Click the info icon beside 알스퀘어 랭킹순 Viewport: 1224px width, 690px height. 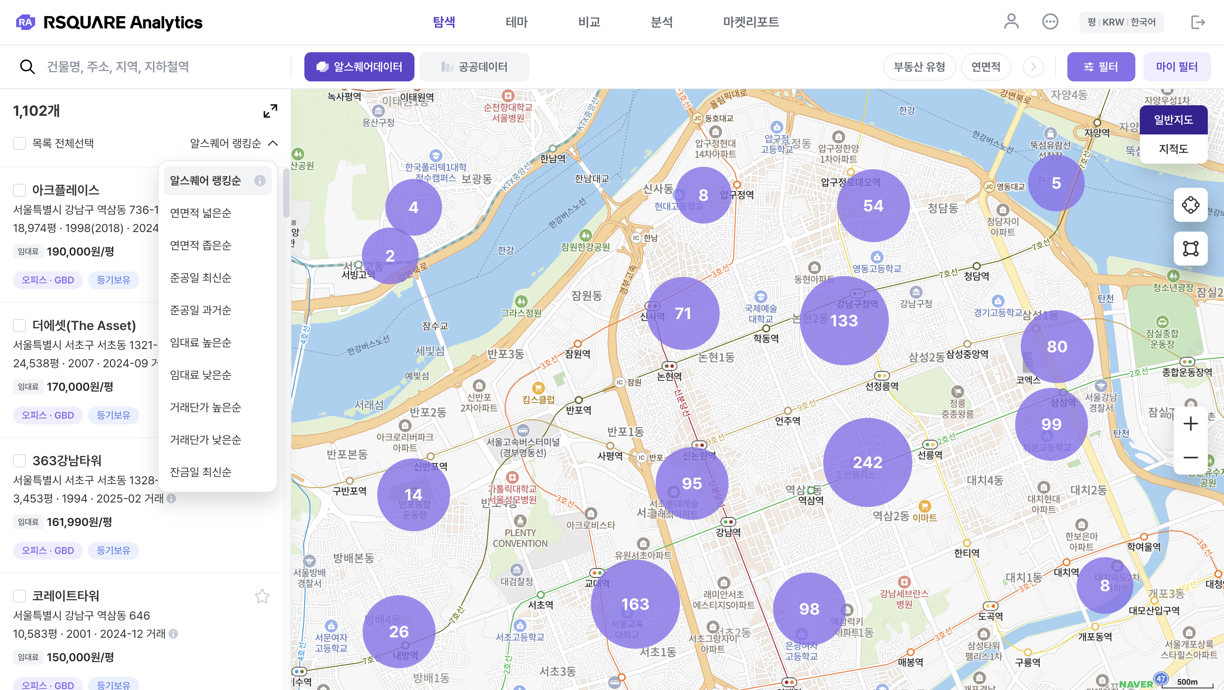pyautogui.click(x=259, y=181)
